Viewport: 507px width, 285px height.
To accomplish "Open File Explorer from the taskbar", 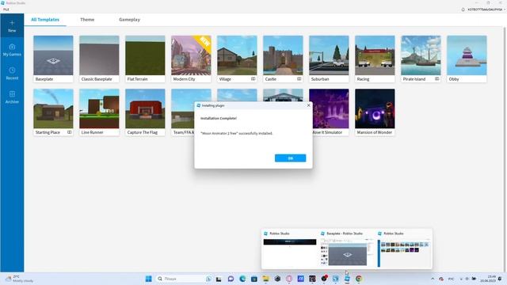I will [265, 279].
